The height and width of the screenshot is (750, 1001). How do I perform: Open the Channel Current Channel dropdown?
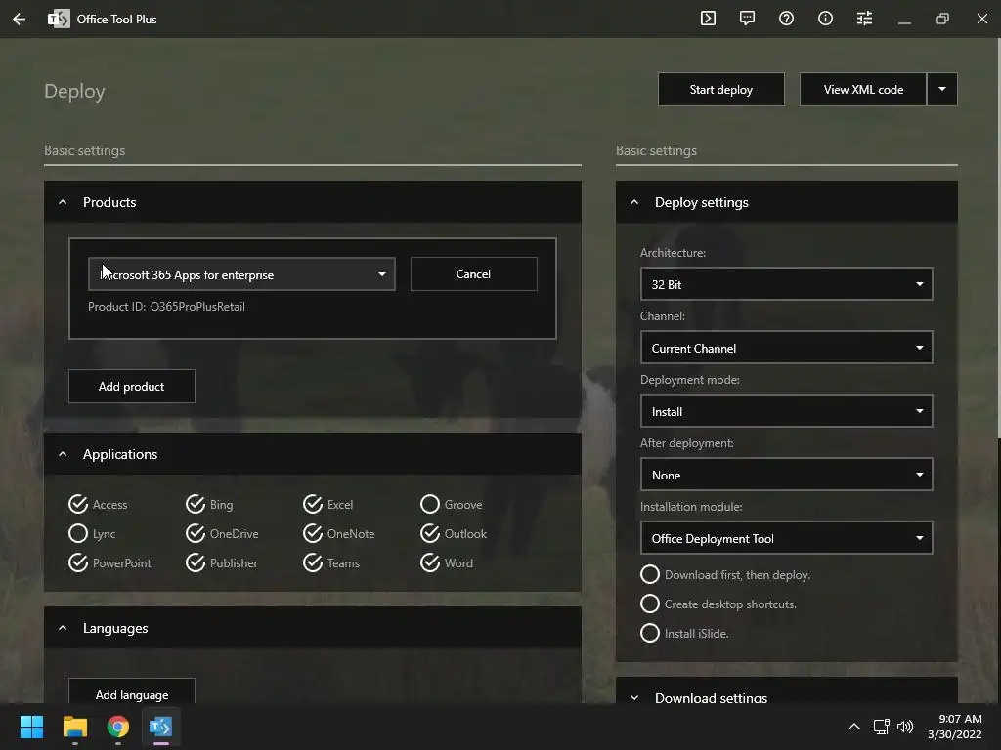(x=787, y=348)
